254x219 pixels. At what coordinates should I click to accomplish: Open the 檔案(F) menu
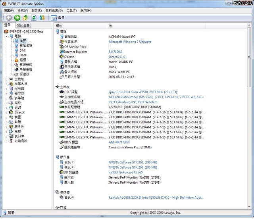point(9,11)
